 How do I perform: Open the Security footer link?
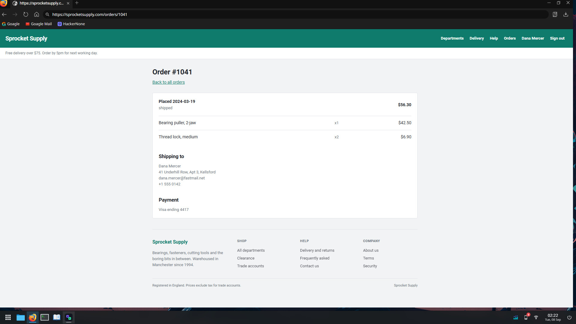point(370,266)
